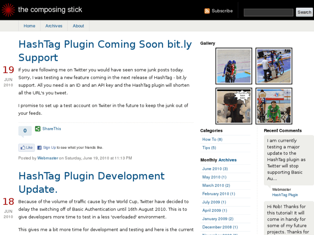Open the Archives navigation tab

[54, 26]
